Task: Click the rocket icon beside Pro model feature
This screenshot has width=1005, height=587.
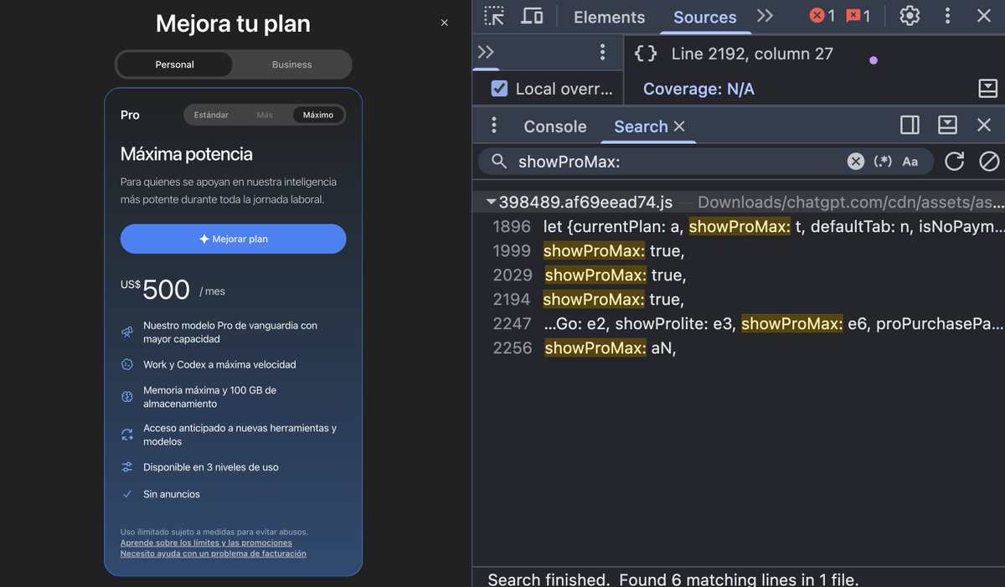Action: (127, 332)
